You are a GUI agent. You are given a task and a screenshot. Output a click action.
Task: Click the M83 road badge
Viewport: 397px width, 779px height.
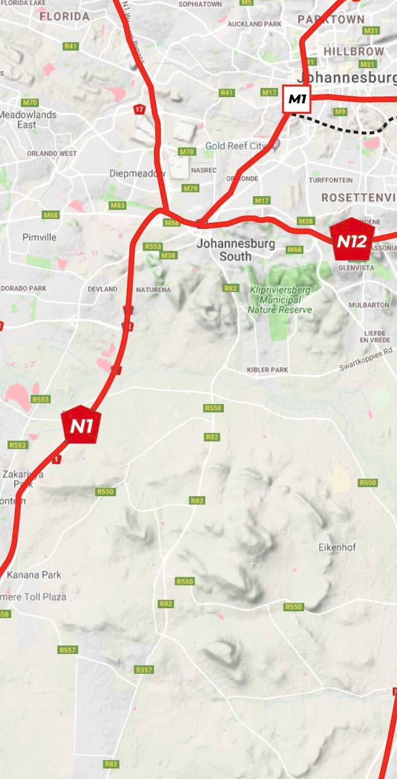tap(117, 205)
